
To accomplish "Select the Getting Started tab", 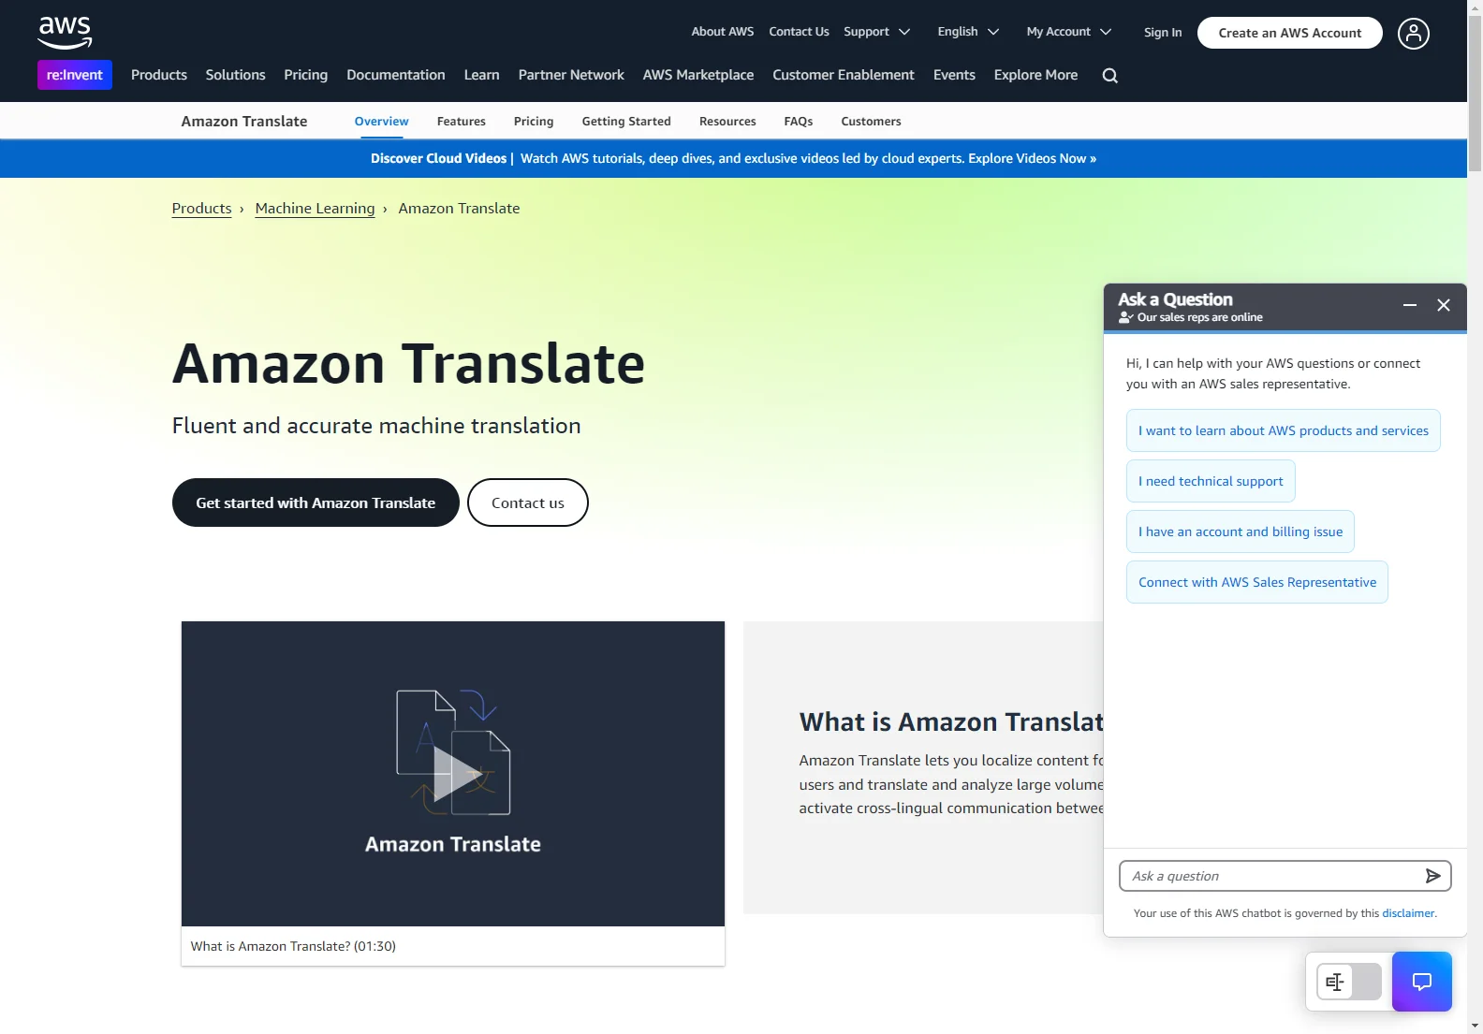I will point(626,122).
